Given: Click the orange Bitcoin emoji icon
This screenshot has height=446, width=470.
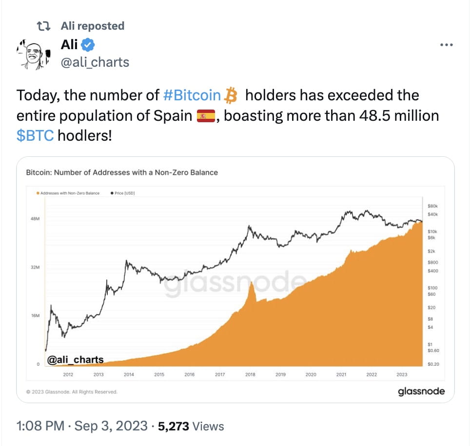Looking at the screenshot, I should click(230, 95).
